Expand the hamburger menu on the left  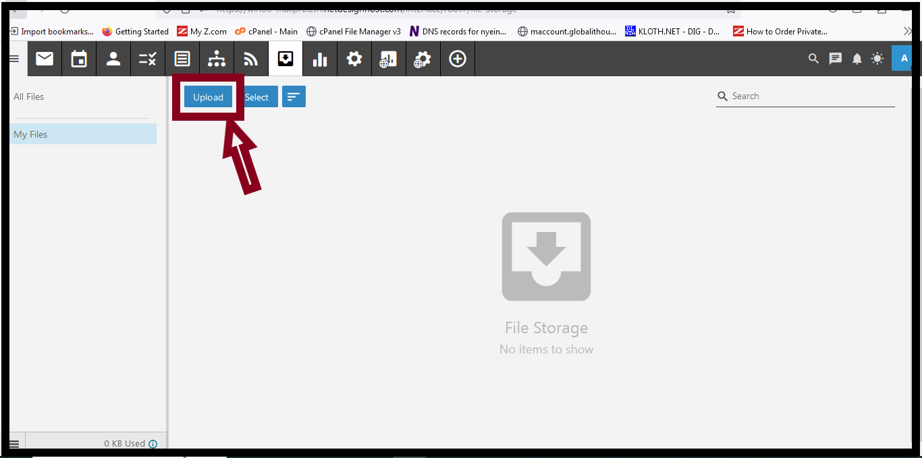click(13, 59)
